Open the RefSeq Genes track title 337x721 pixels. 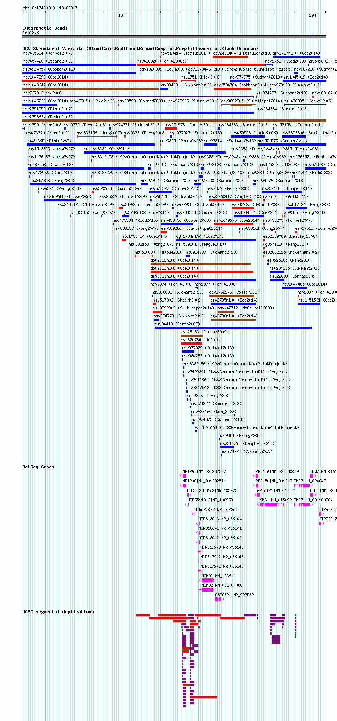point(38,467)
